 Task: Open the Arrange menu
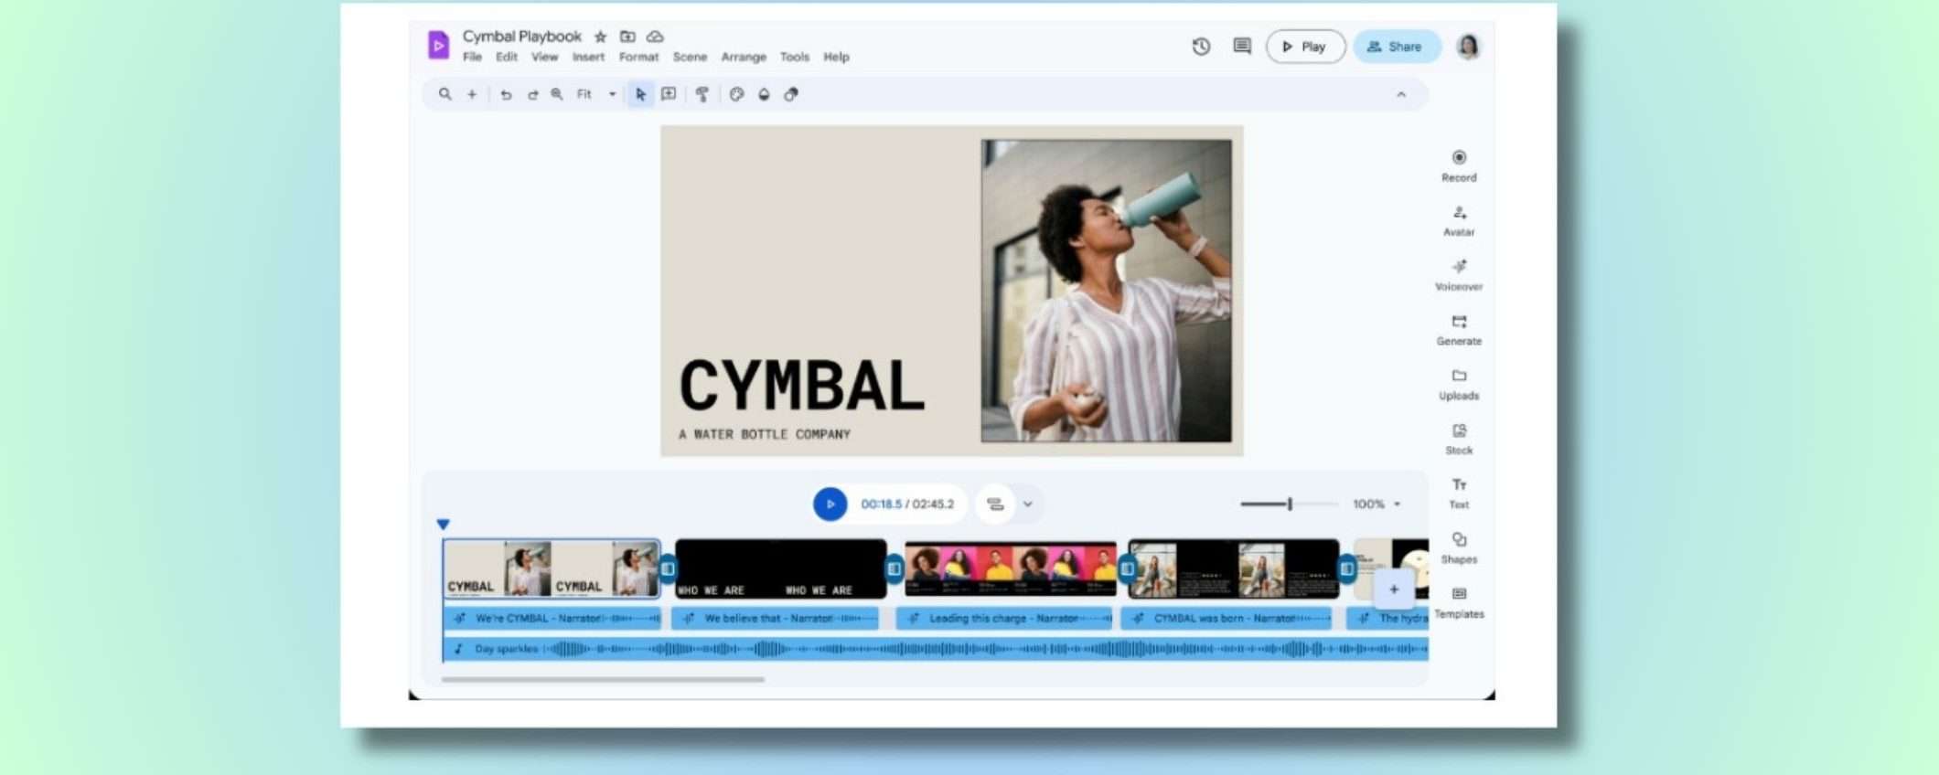(744, 57)
